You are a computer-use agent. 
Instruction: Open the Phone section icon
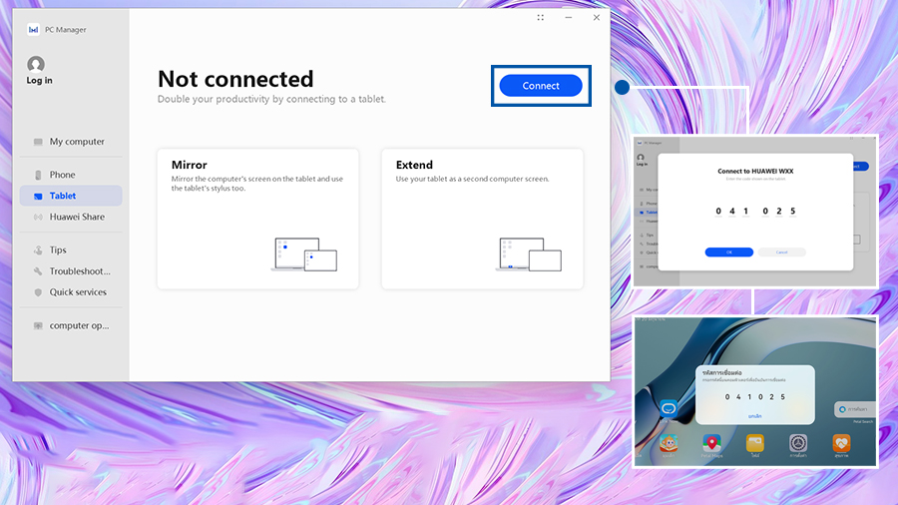coord(38,175)
